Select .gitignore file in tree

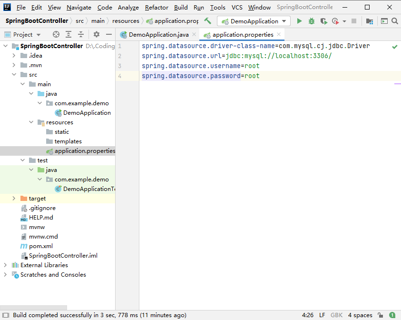[x=42, y=208]
